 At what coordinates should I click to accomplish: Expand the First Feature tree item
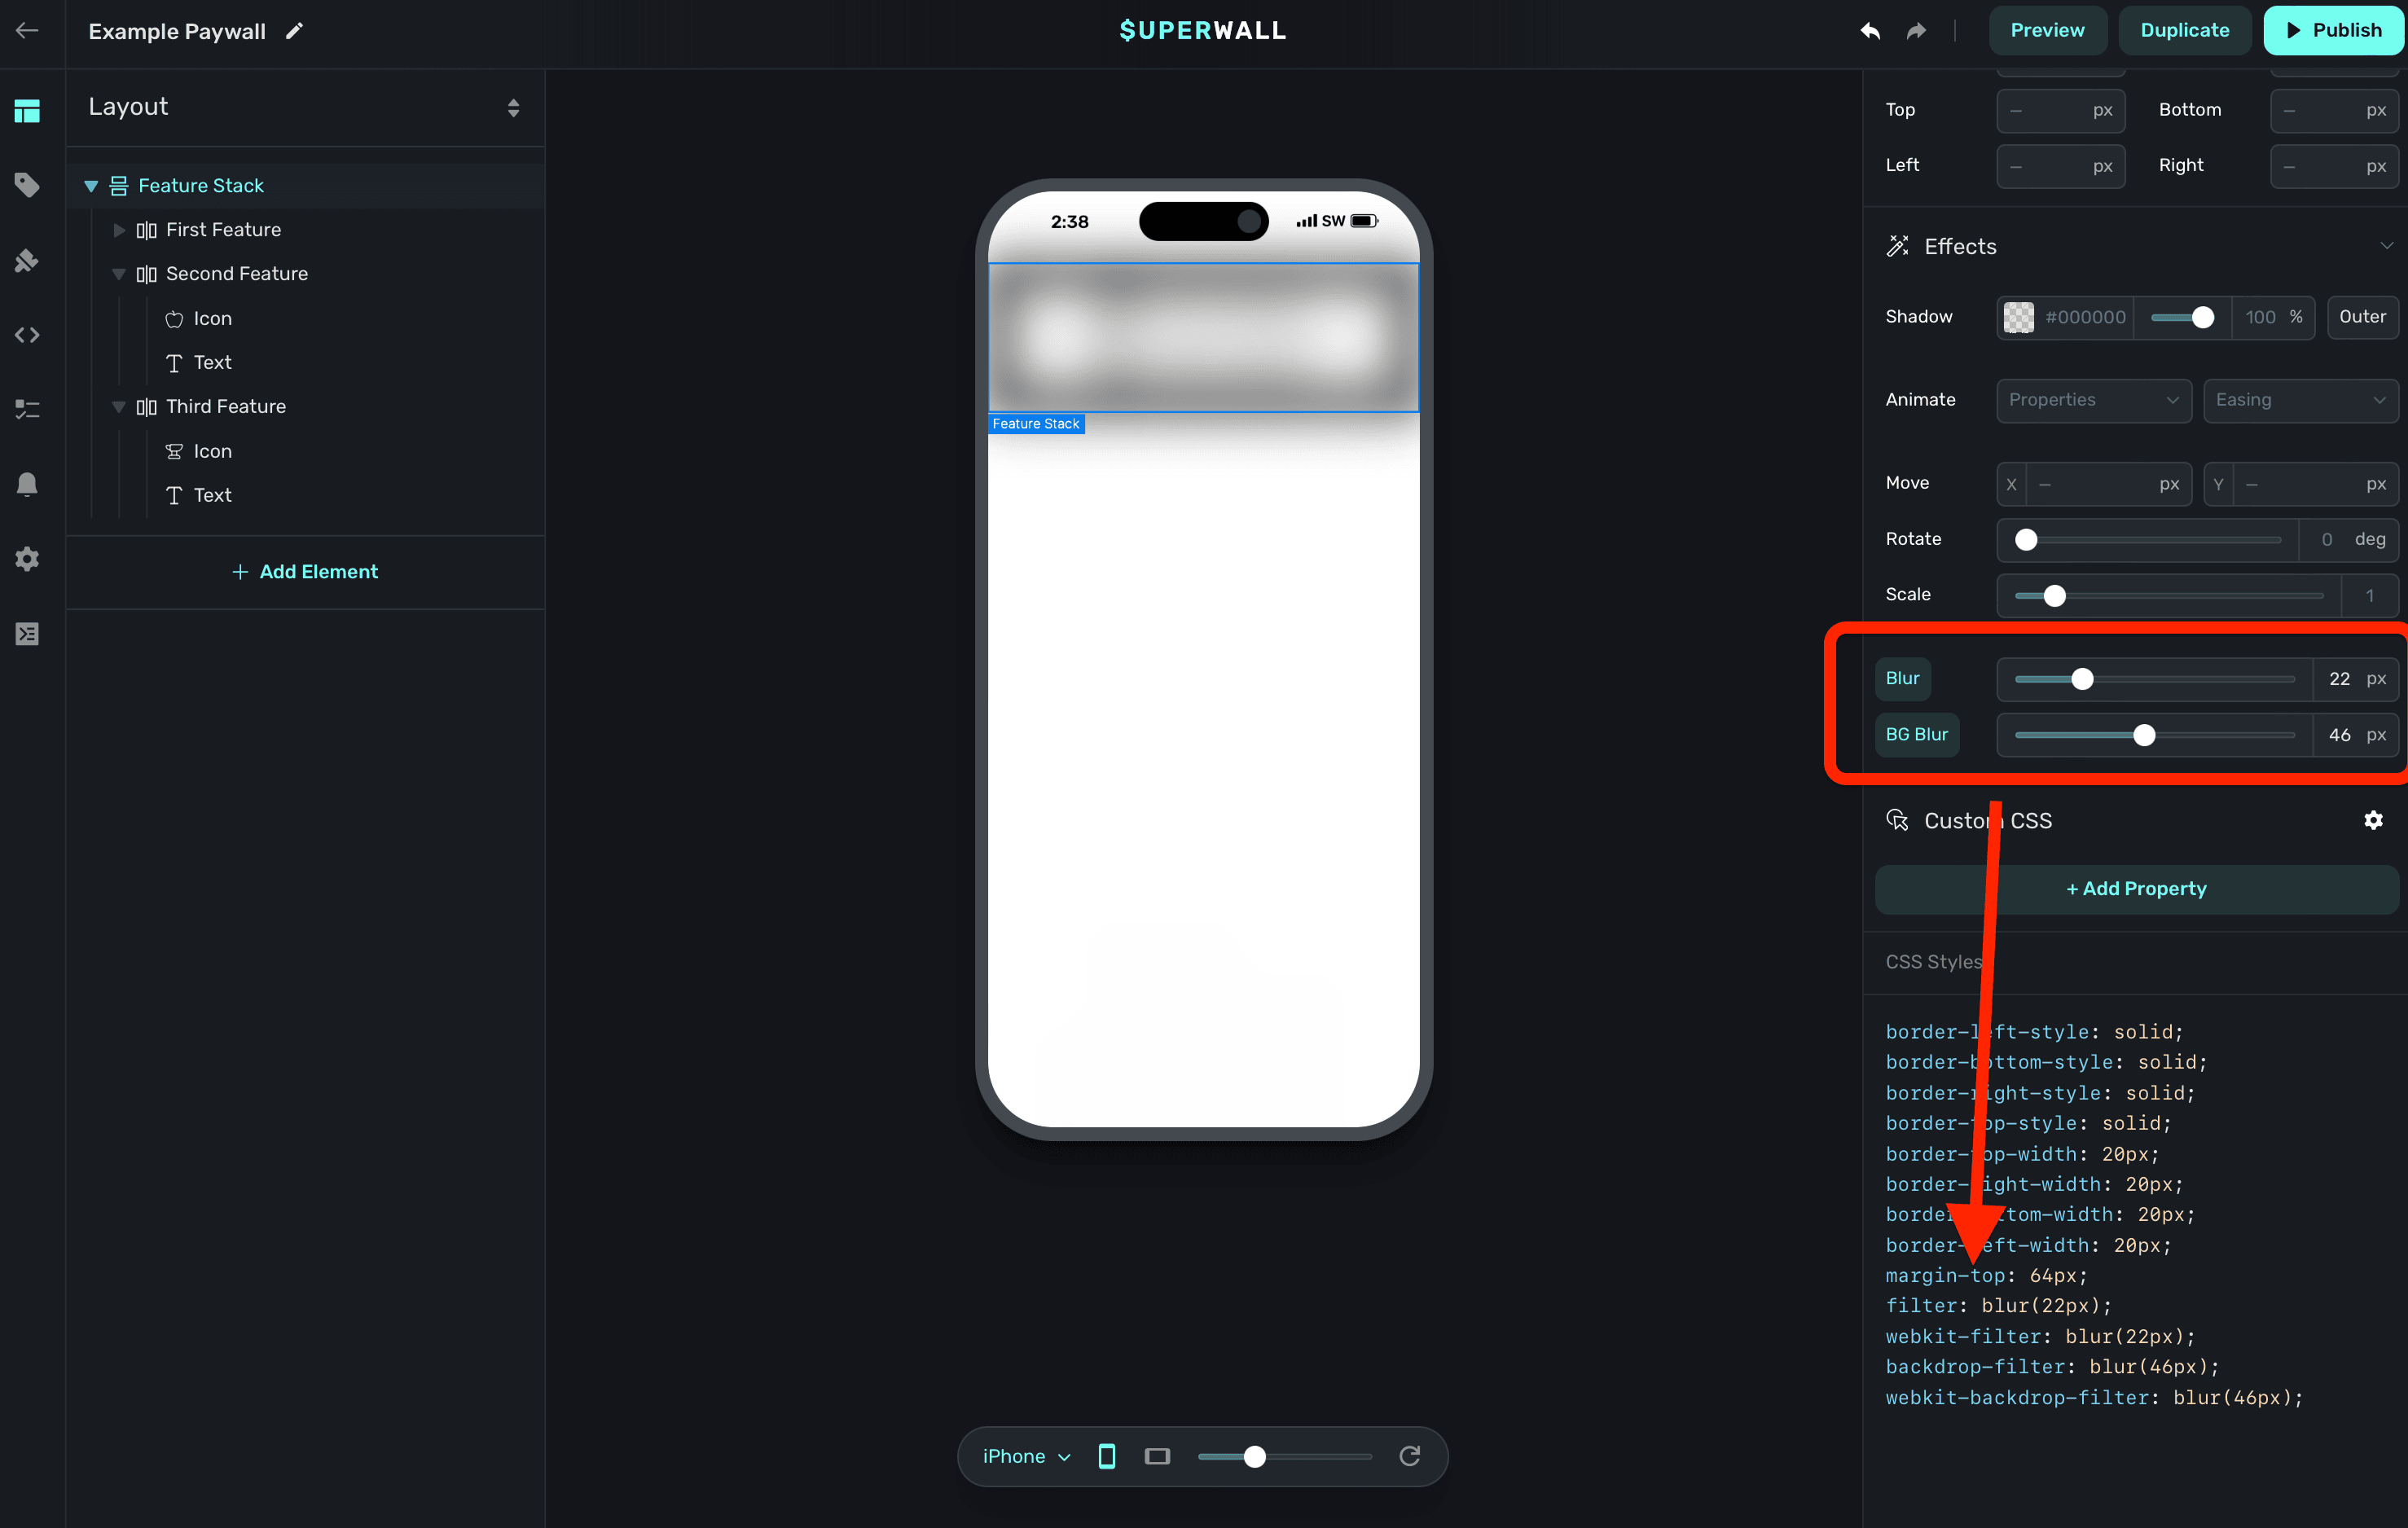click(x=119, y=230)
